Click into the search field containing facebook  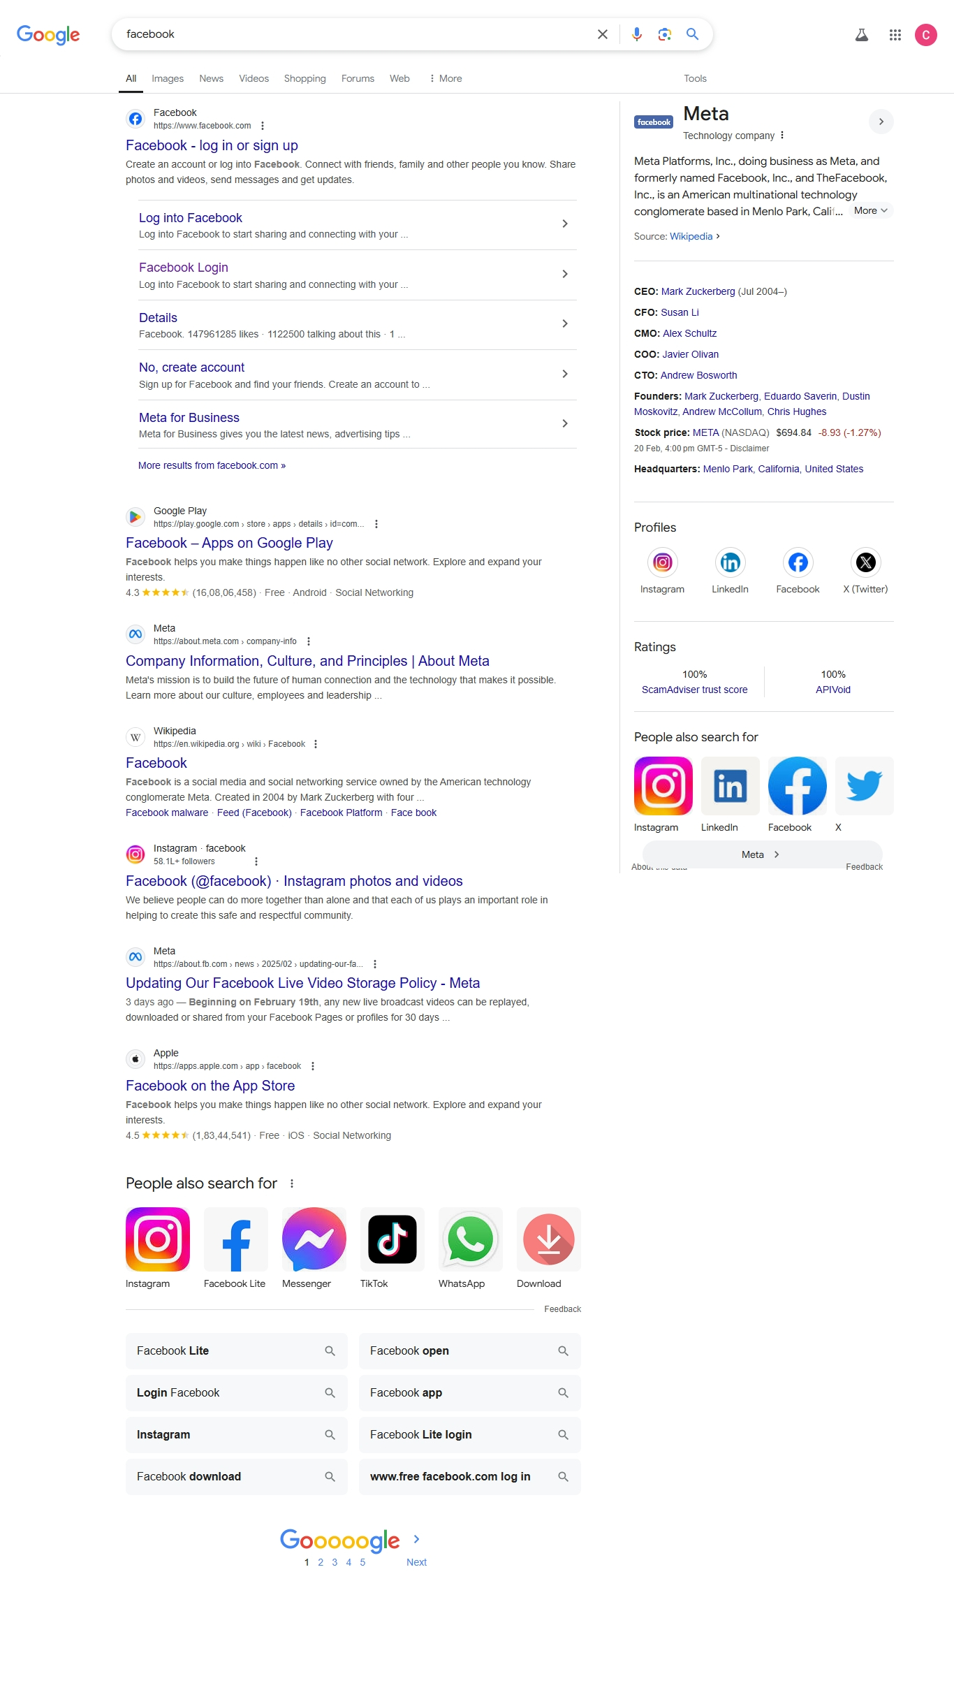(x=356, y=34)
